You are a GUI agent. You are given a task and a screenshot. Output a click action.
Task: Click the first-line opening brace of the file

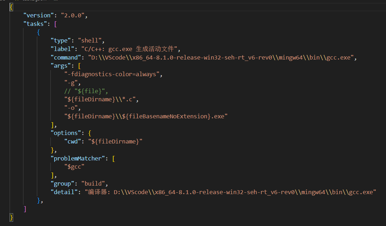tap(11, 7)
